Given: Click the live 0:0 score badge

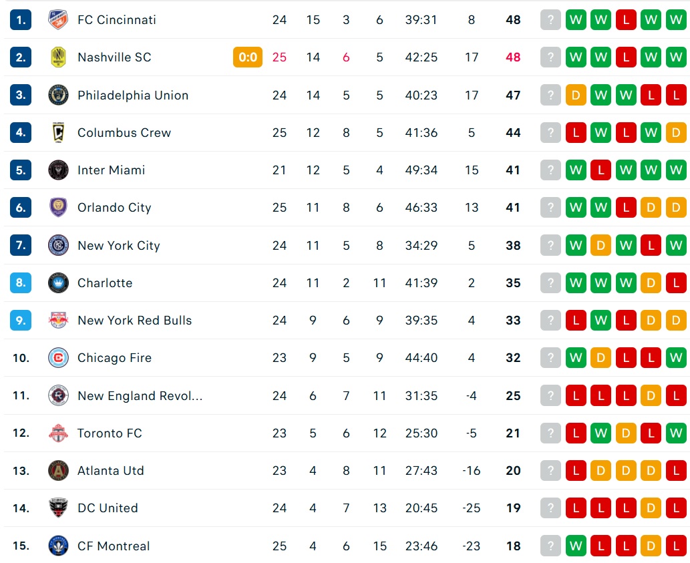Looking at the screenshot, I should [x=248, y=57].
